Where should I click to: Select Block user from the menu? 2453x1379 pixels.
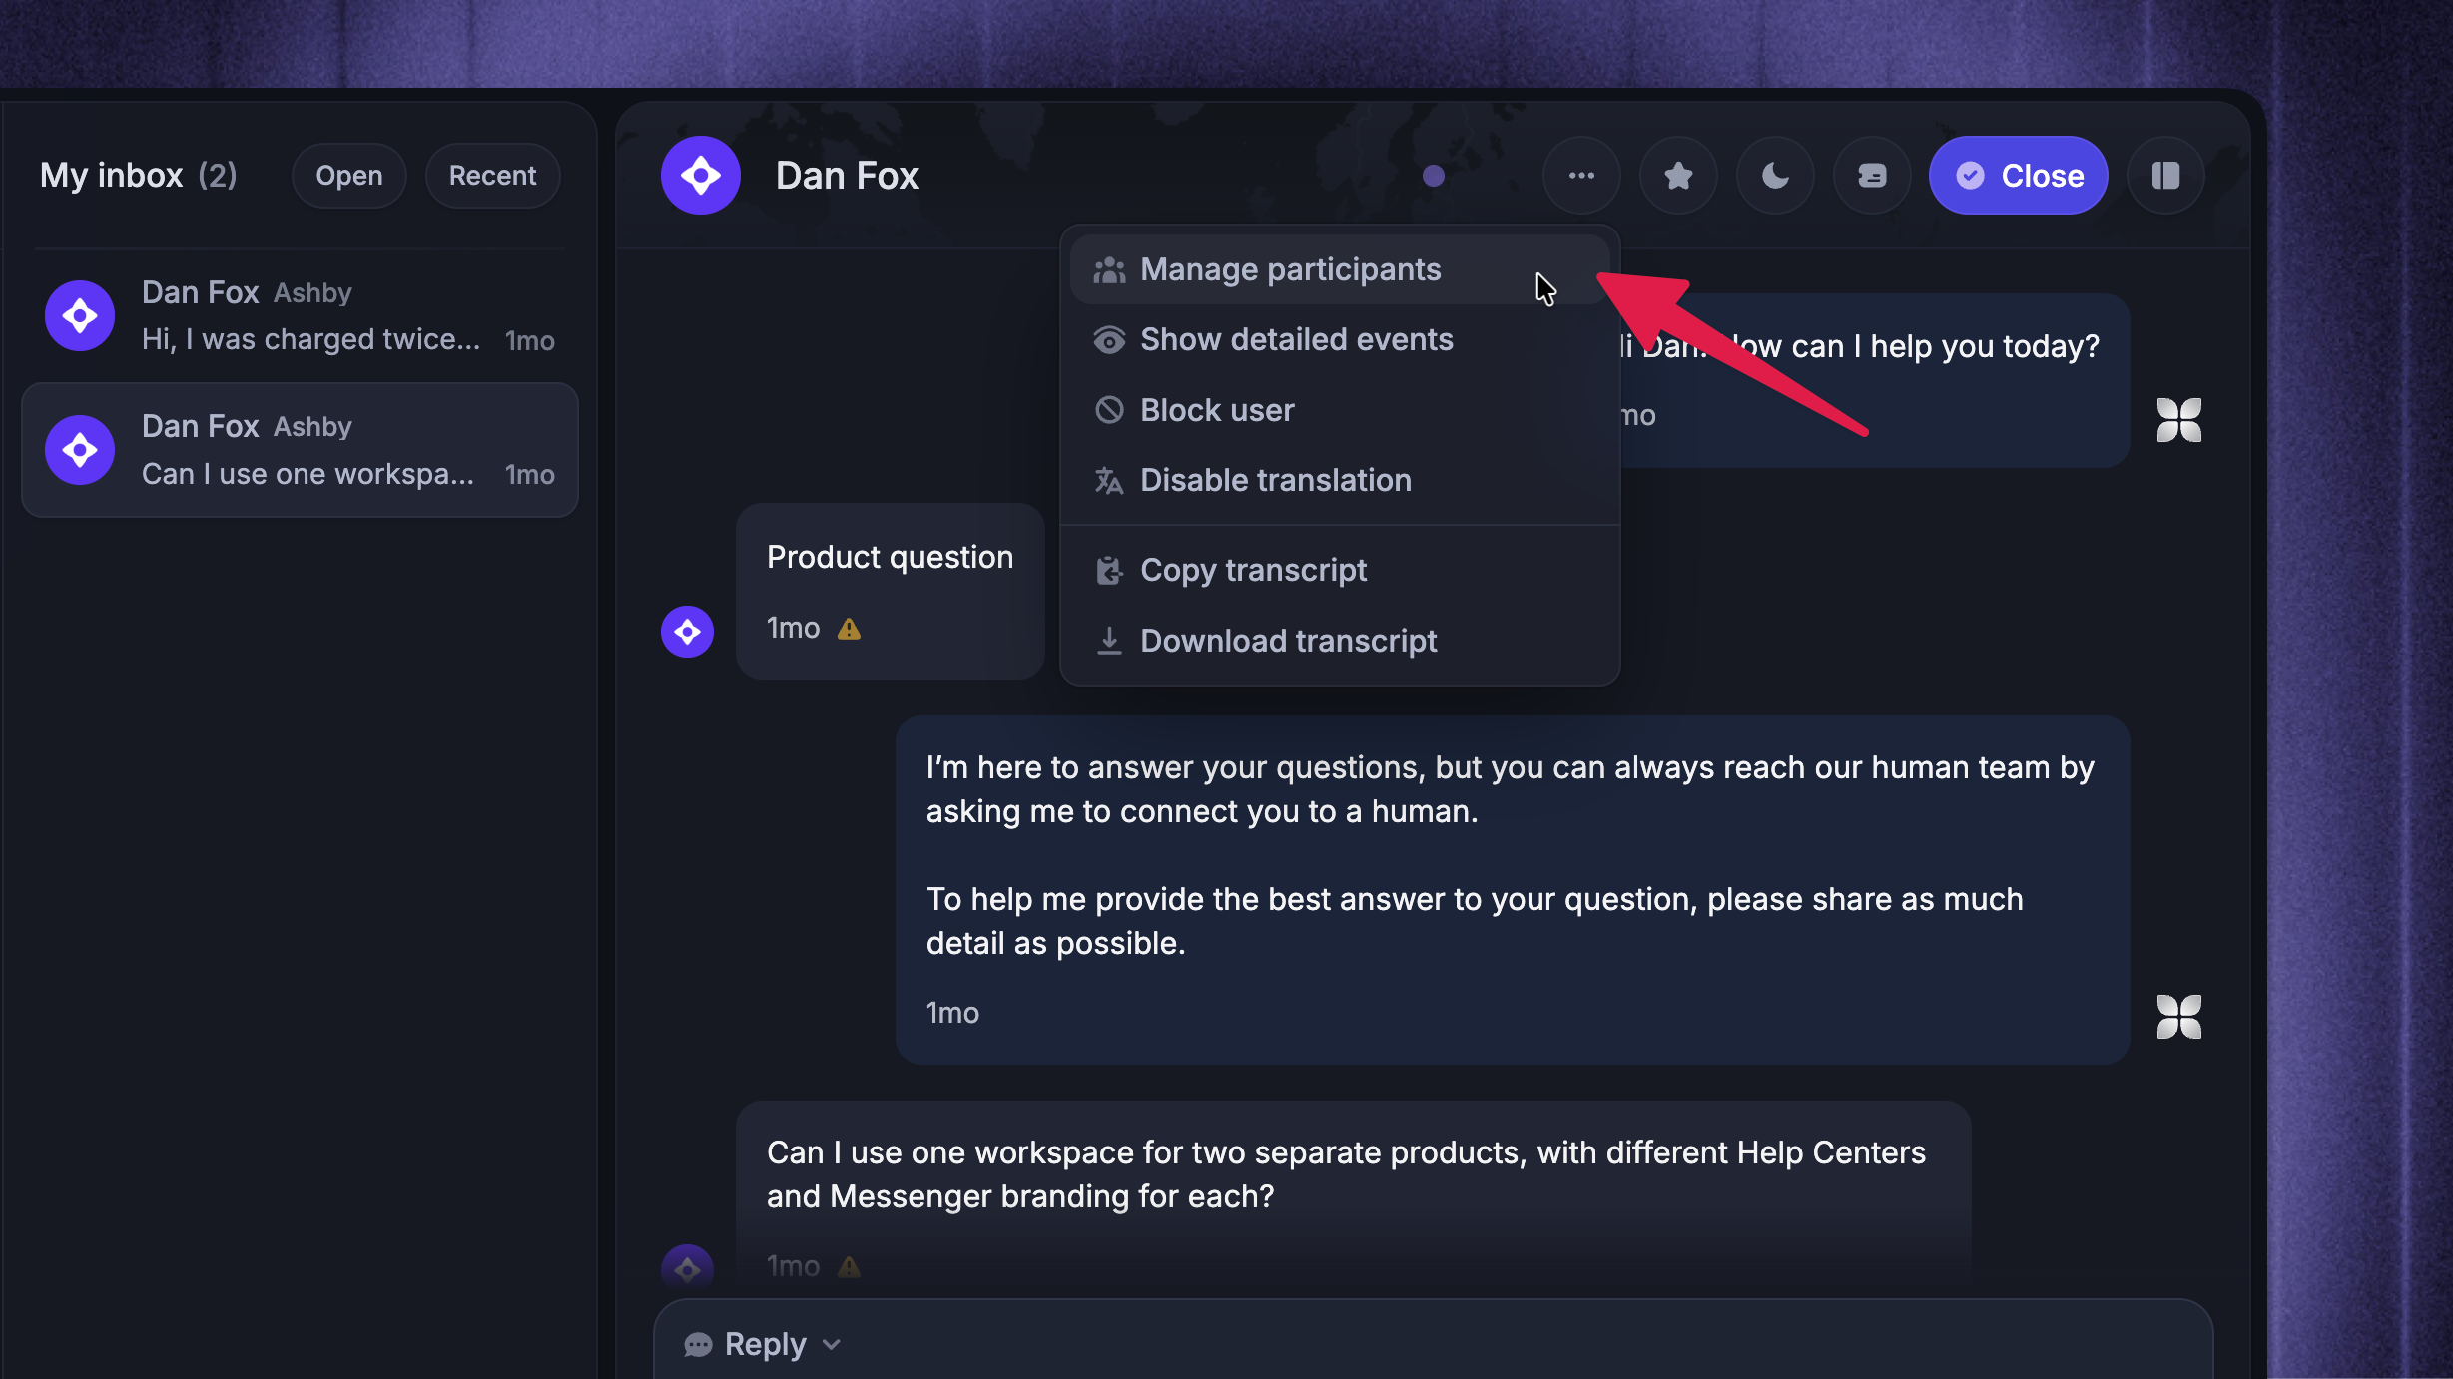point(1340,410)
